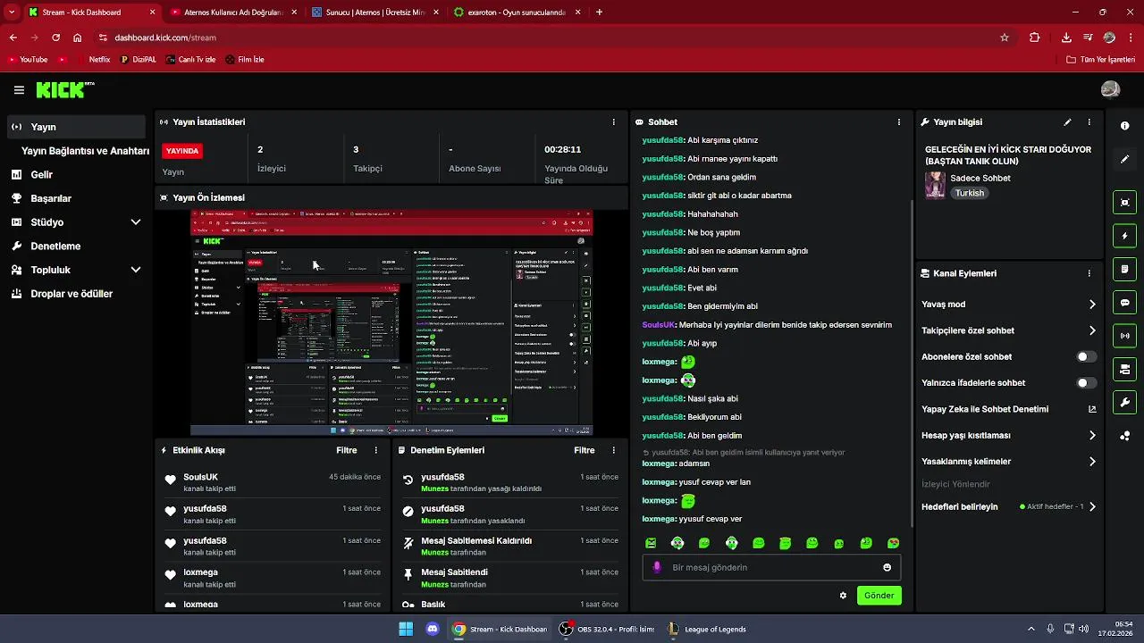Image resolution: width=1144 pixels, height=643 pixels.
Task: Open Kanal Eylemleri panel three-dot menu
Action: pyautogui.click(x=1089, y=273)
